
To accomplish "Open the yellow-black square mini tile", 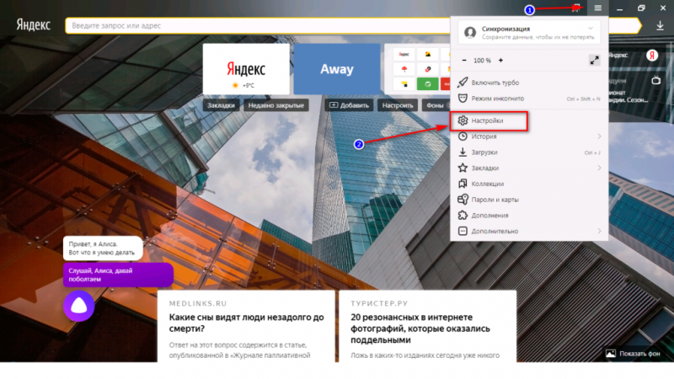I will [x=404, y=84].
